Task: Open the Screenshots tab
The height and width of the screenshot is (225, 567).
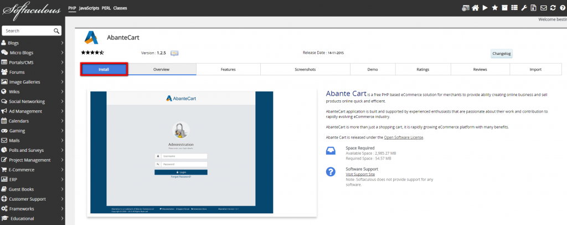Action: coord(305,69)
